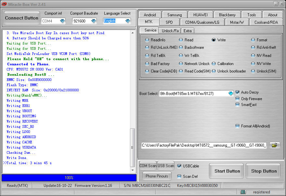Open the Unlock/Fix sub-tab

(x=170, y=31)
